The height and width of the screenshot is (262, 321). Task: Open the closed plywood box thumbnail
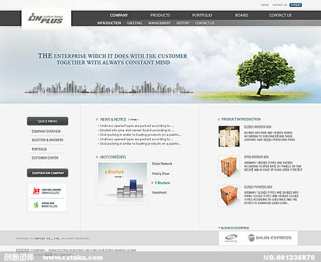click(x=229, y=196)
